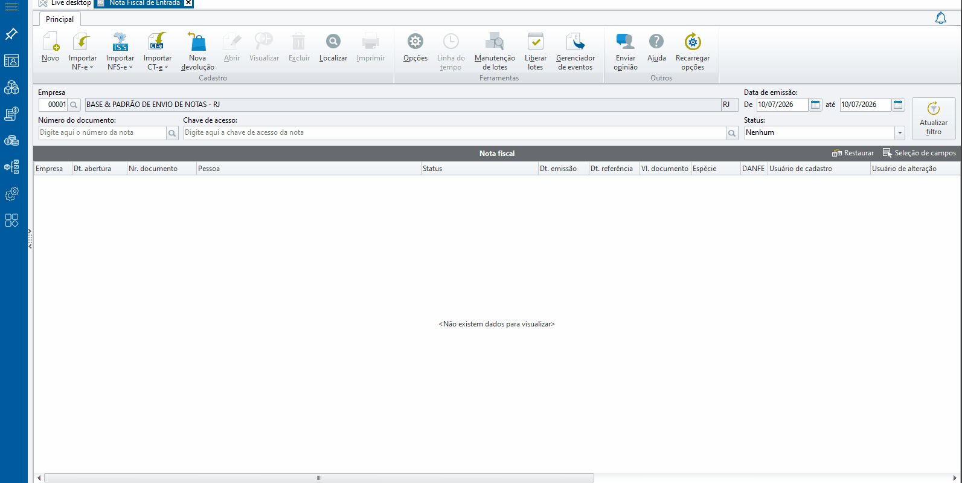Click the Chave de acesso input field
The height and width of the screenshot is (483, 962).
(x=455, y=133)
